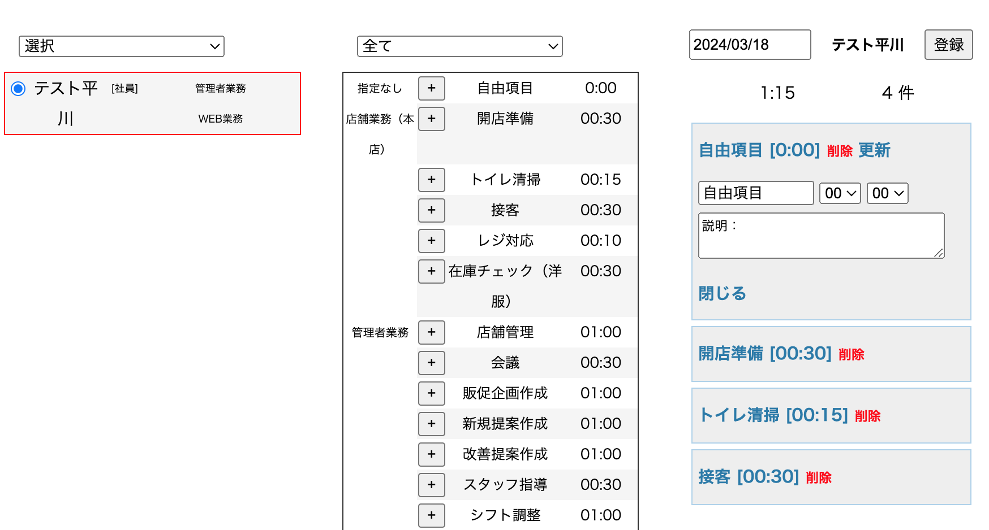Click 閉じる to close the edit panel
989x530 pixels.
coord(721,293)
